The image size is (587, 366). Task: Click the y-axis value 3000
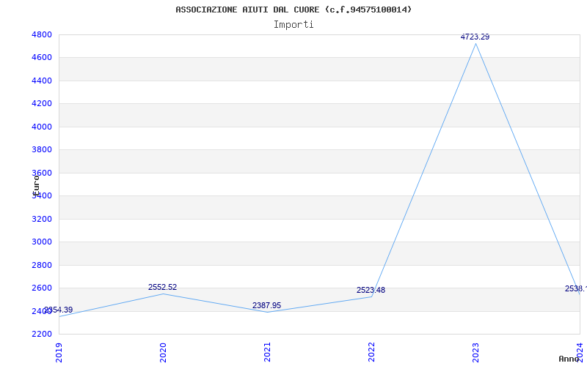pyautogui.click(x=41, y=242)
